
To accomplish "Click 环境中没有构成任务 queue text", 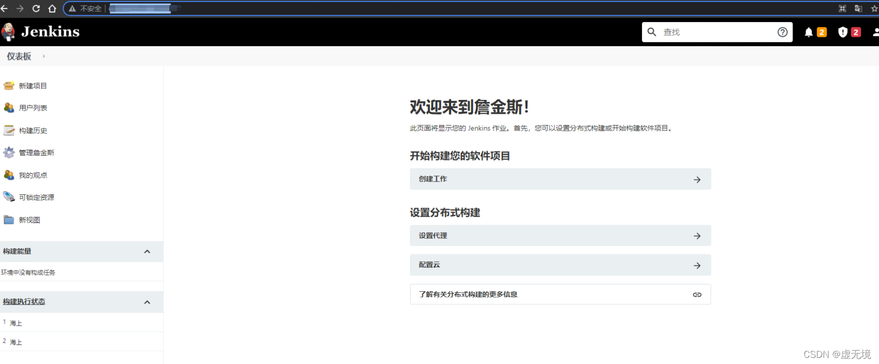I will click(28, 272).
